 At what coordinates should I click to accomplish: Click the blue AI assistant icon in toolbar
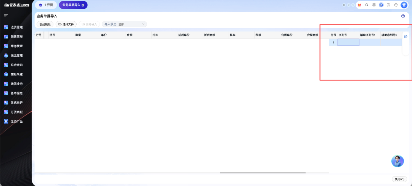381,5
